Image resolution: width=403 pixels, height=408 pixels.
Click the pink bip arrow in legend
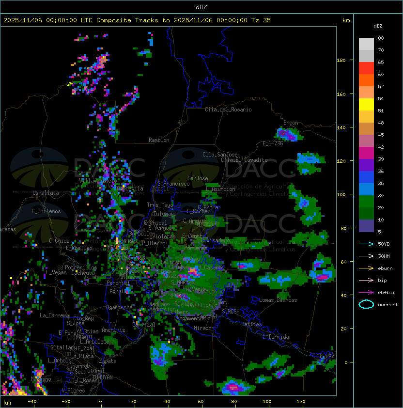(366, 281)
